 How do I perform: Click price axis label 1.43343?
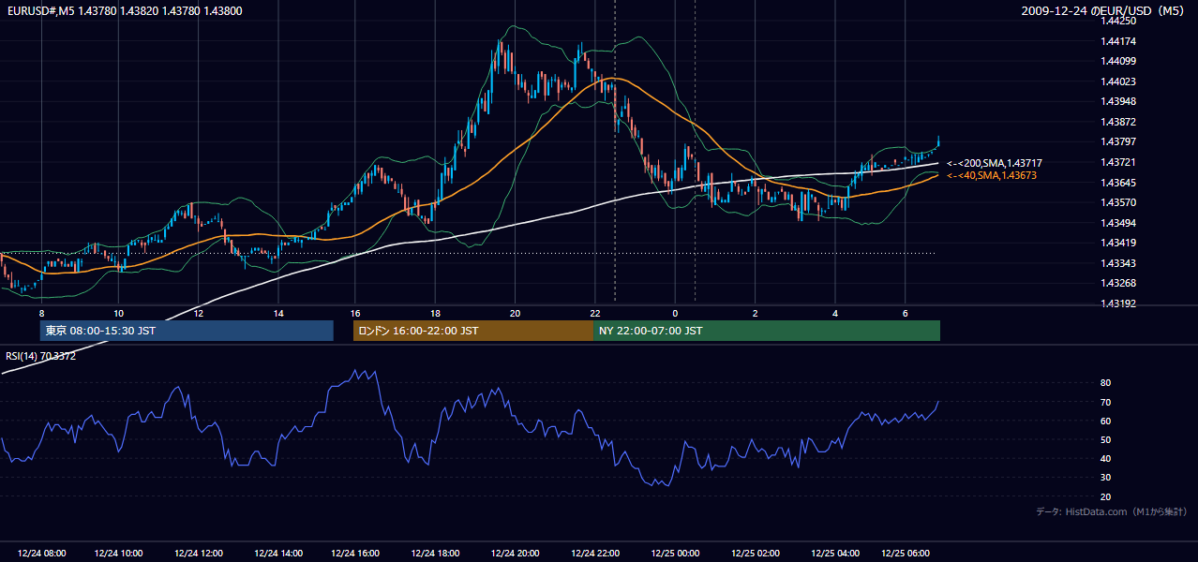pos(1117,262)
